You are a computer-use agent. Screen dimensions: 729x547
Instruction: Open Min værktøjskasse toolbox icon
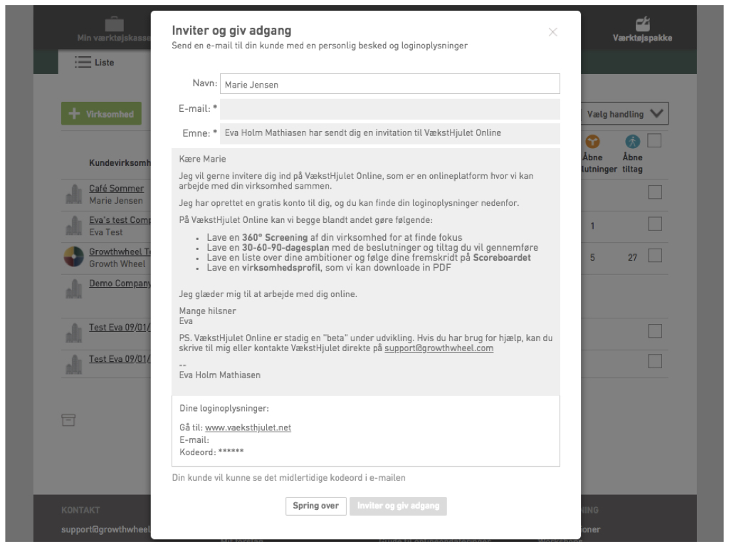(x=115, y=24)
